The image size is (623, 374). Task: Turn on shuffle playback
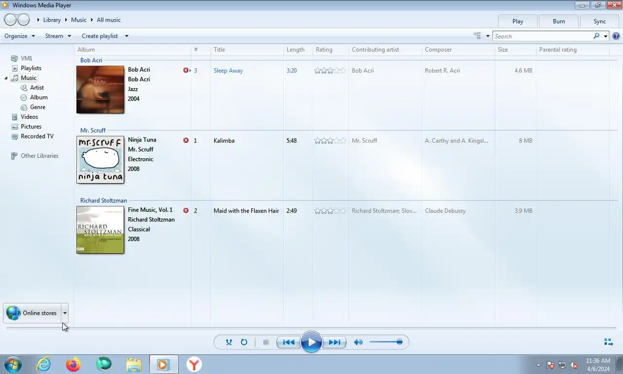[x=229, y=342]
